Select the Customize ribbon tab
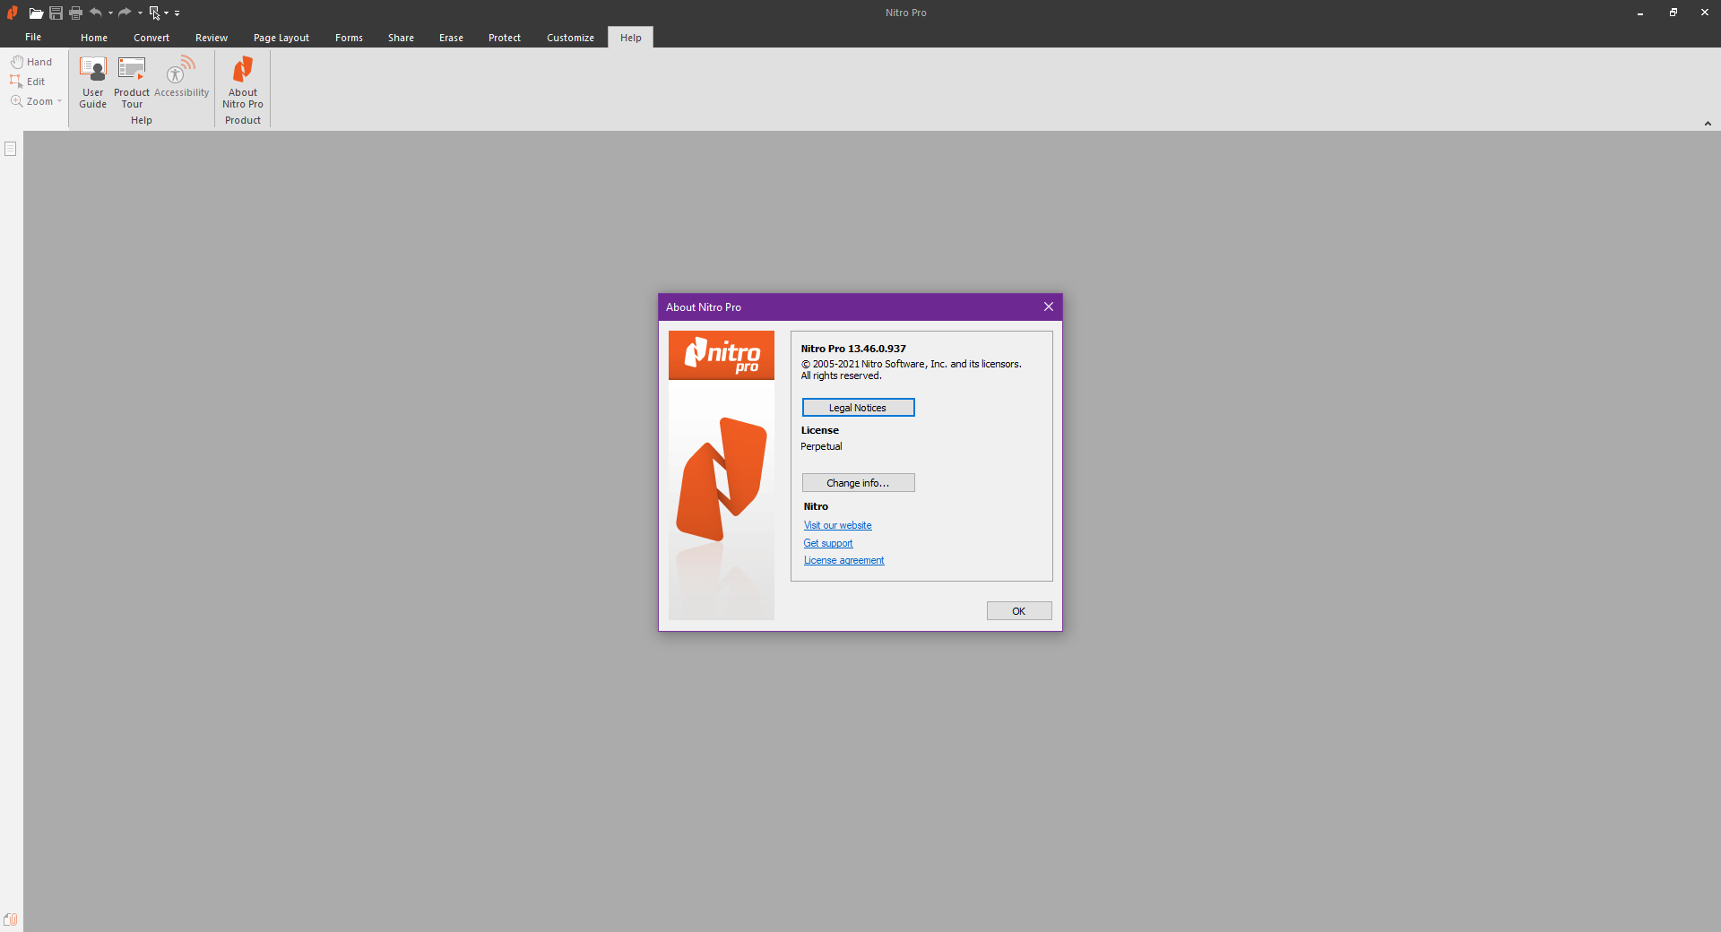The height and width of the screenshot is (932, 1721). coord(571,38)
